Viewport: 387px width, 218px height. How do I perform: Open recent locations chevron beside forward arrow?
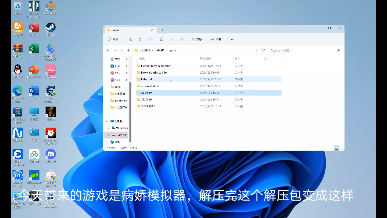coord(122,50)
